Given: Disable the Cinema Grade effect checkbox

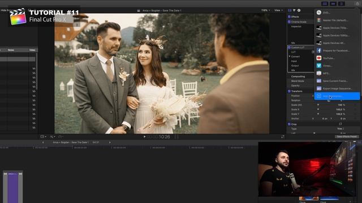Looking at the screenshot, I should coord(289,22).
